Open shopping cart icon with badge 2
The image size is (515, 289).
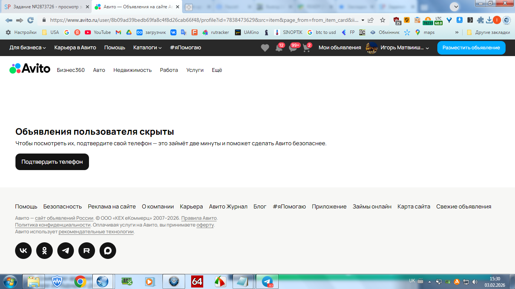(x=307, y=48)
